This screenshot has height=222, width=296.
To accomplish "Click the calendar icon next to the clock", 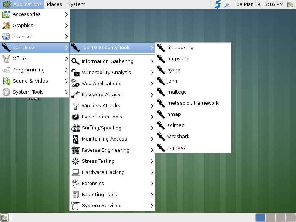I will click(x=291, y=4).
